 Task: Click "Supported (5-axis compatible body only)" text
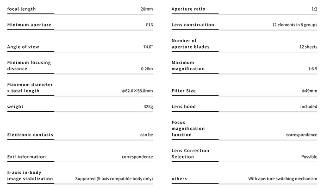click(x=114, y=179)
